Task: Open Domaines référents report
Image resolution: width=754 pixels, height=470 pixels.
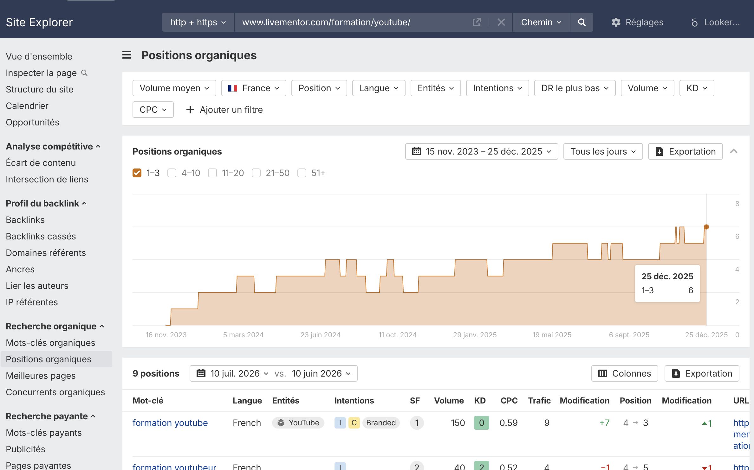Action: pyautogui.click(x=46, y=253)
